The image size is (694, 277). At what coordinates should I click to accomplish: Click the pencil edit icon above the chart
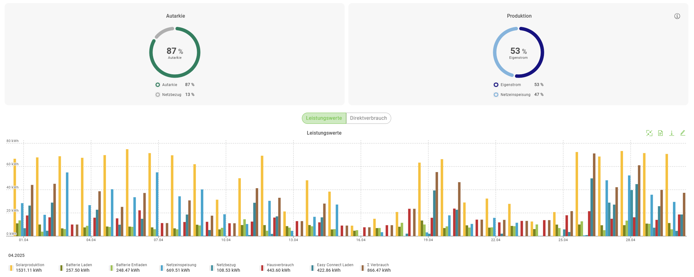point(683,133)
